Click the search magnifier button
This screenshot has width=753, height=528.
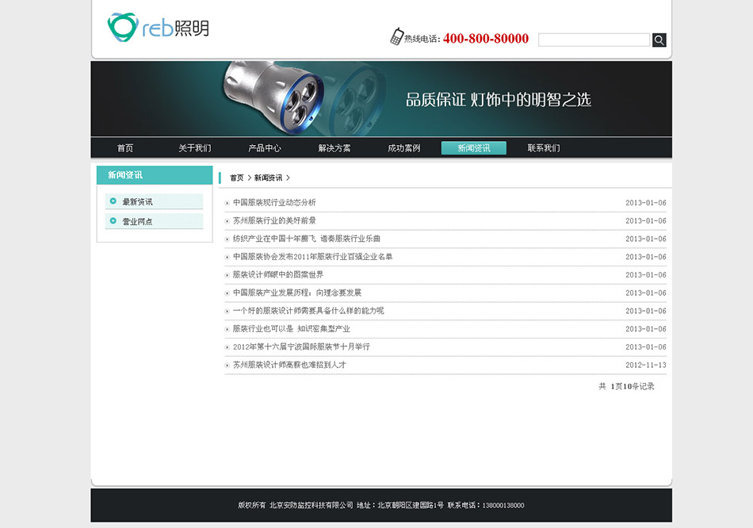click(659, 40)
